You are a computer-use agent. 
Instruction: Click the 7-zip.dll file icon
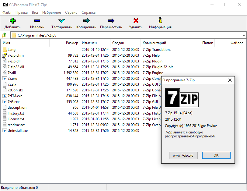[5, 61]
